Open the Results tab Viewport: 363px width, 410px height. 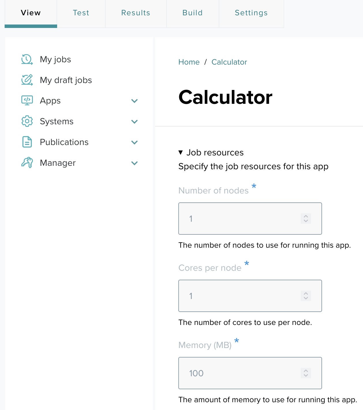pyautogui.click(x=136, y=13)
